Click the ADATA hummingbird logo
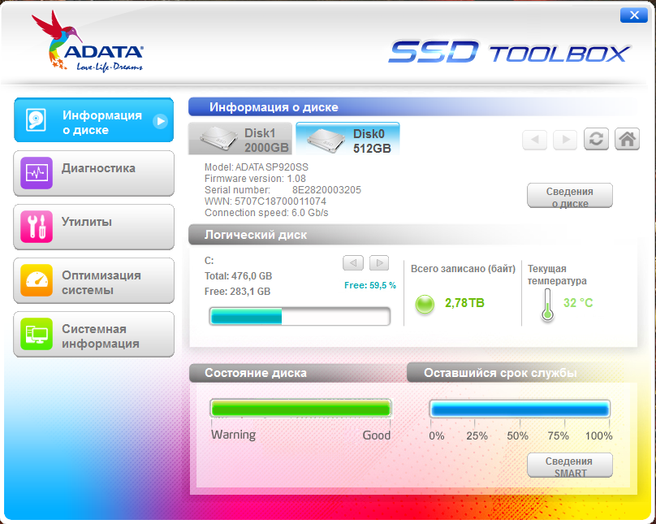This screenshot has width=656, height=524. (x=88, y=41)
